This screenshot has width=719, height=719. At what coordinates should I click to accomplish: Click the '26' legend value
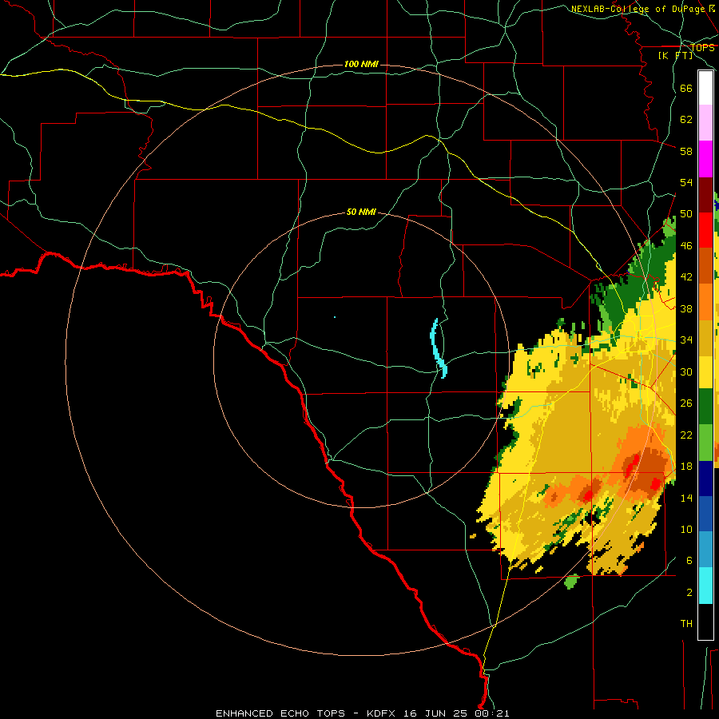(x=686, y=403)
